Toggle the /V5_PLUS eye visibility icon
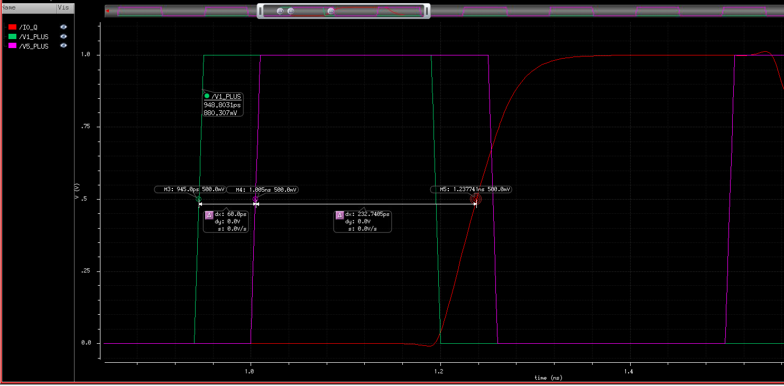The height and width of the screenshot is (386, 784). coord(63,46)
